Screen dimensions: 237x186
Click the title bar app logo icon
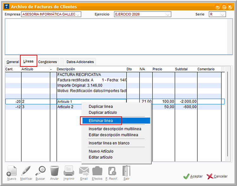coord(7,7)
